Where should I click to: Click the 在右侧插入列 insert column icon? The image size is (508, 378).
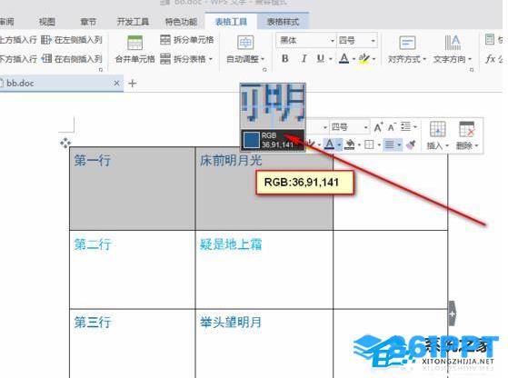pos(46,59)
